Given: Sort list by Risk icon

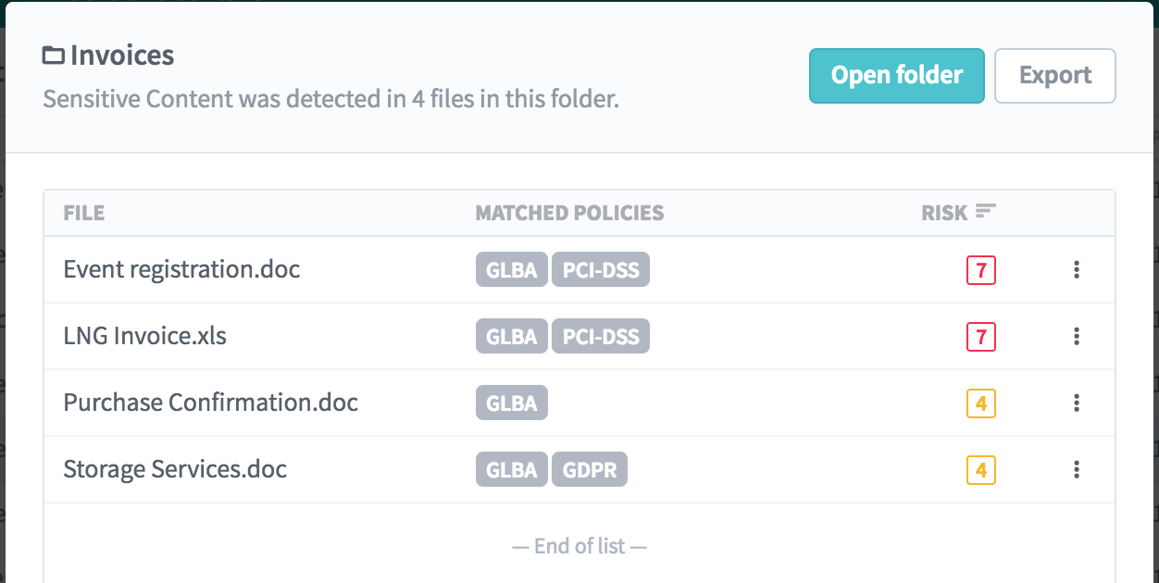Looking at the screenshot, I should tap(985, 212).
